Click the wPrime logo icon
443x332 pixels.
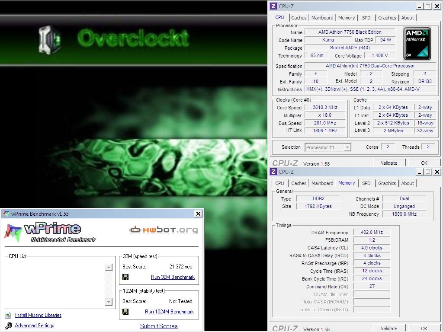pyautogui.click(x=13, y=233)
